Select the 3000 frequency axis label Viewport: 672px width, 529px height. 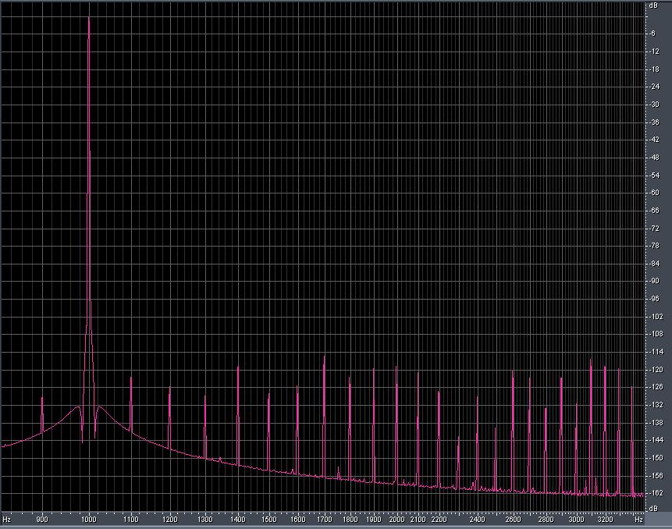(x=577, y=520)
